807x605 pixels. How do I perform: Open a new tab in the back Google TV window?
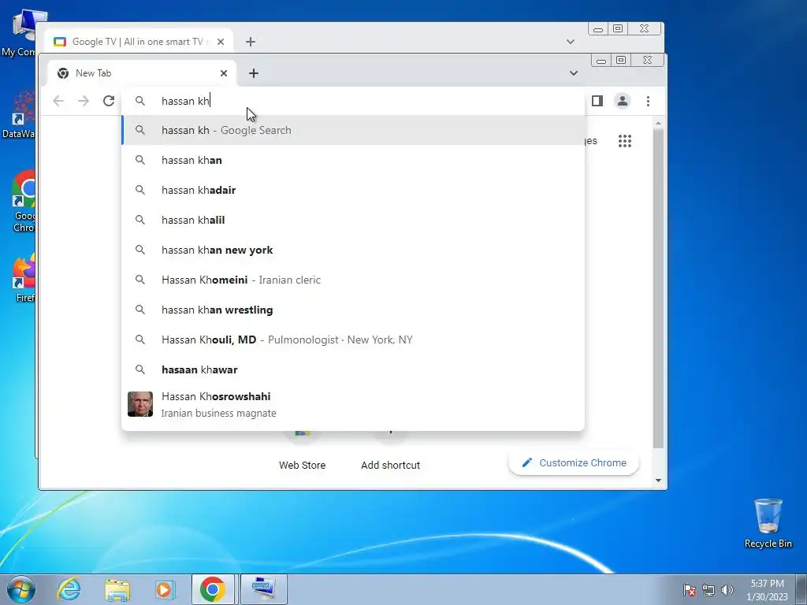tap(251, 42)
